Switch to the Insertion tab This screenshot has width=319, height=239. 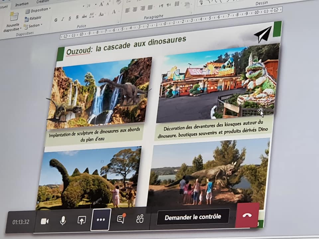(x=22, y=4)
